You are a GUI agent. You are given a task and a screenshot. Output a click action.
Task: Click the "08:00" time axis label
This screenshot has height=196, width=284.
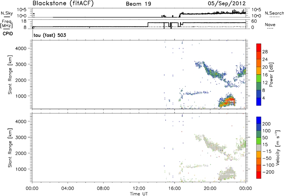click(103, 188)
